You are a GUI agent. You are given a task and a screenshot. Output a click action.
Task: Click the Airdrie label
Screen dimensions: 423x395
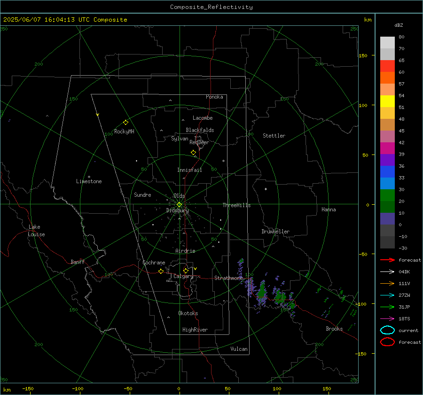(185, 251)
